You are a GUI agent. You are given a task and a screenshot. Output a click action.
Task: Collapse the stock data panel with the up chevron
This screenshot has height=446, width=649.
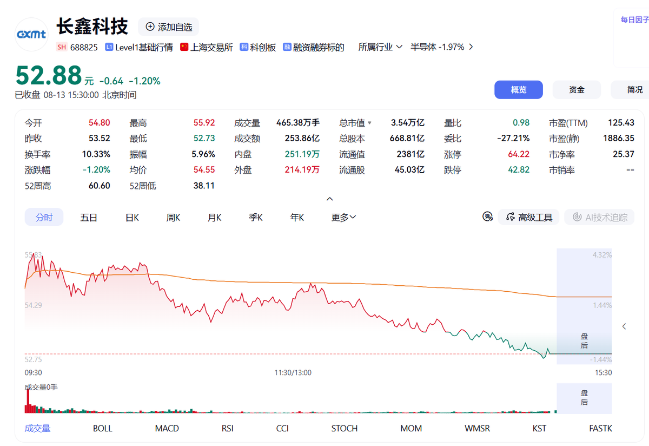[330, 199]
